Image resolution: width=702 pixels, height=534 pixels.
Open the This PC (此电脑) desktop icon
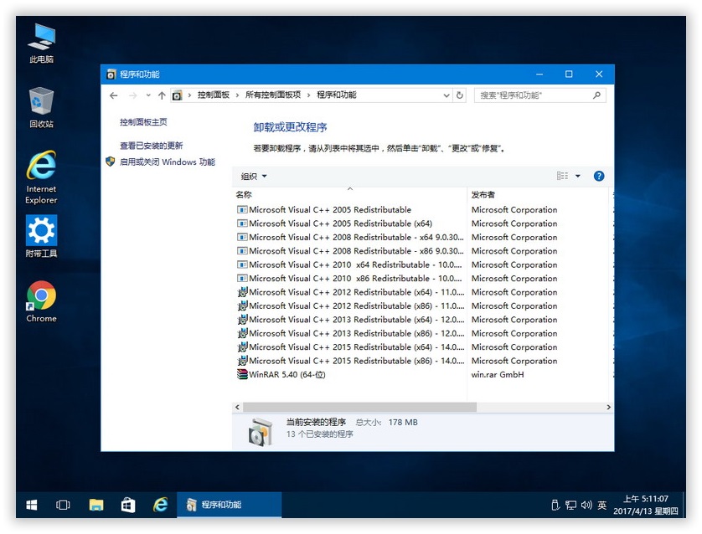click(x=41, y=44)
